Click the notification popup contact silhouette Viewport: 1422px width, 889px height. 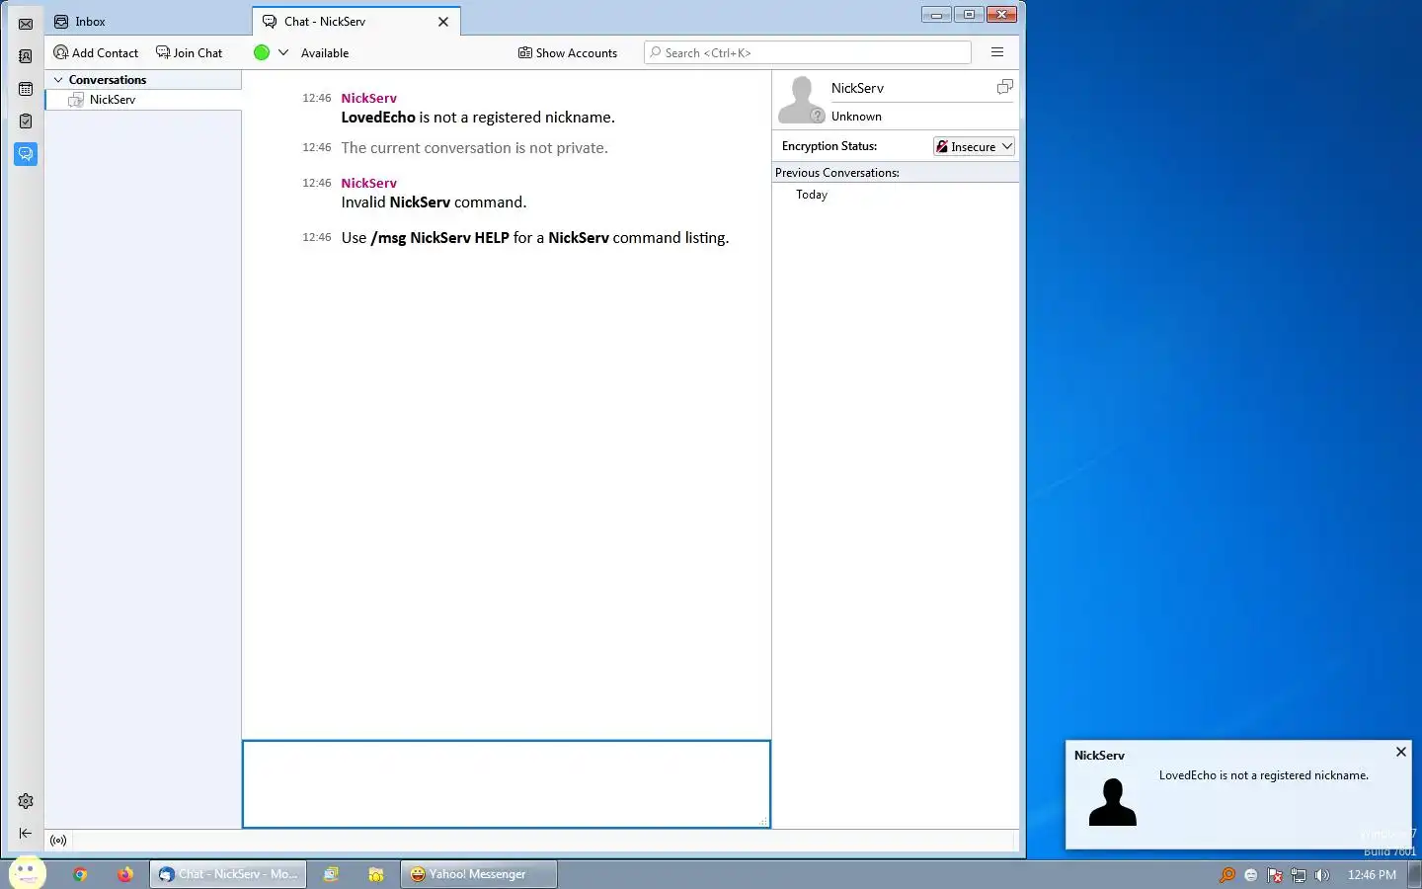(x=1113, y=801)
